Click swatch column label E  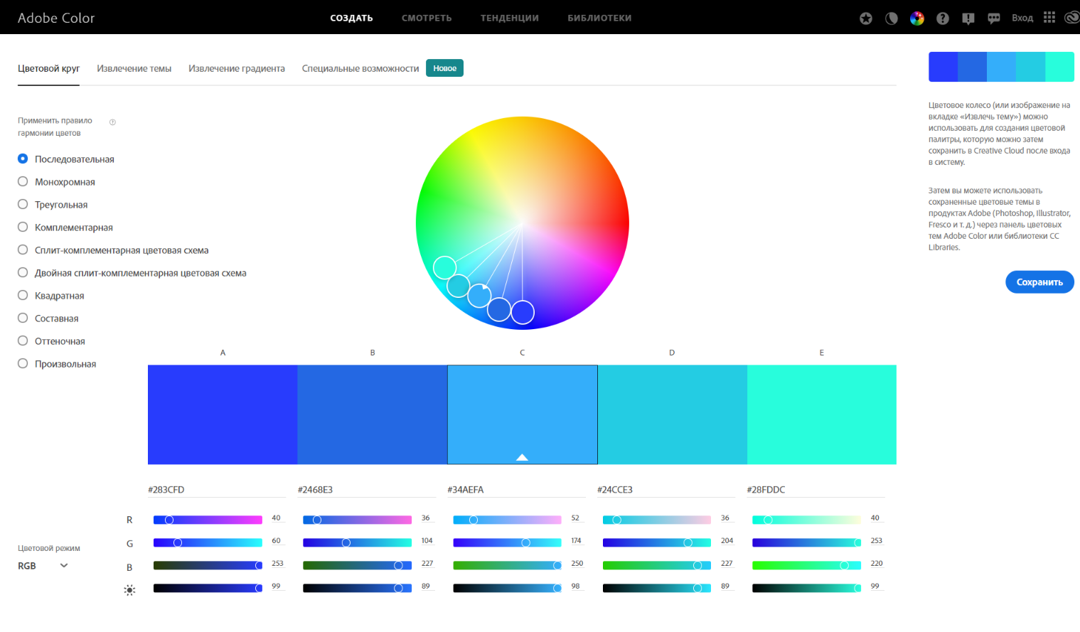822,353
